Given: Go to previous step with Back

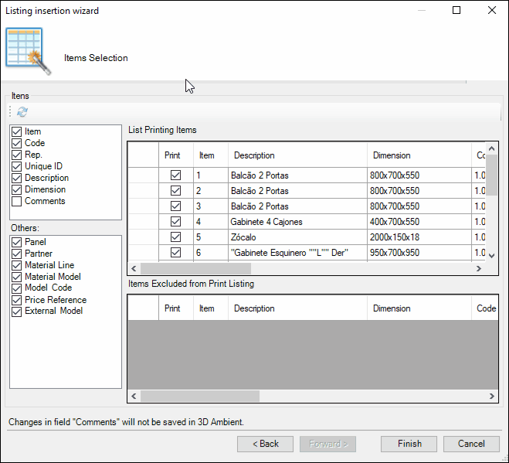Looking at the screenshot, I should click(265, 444).
